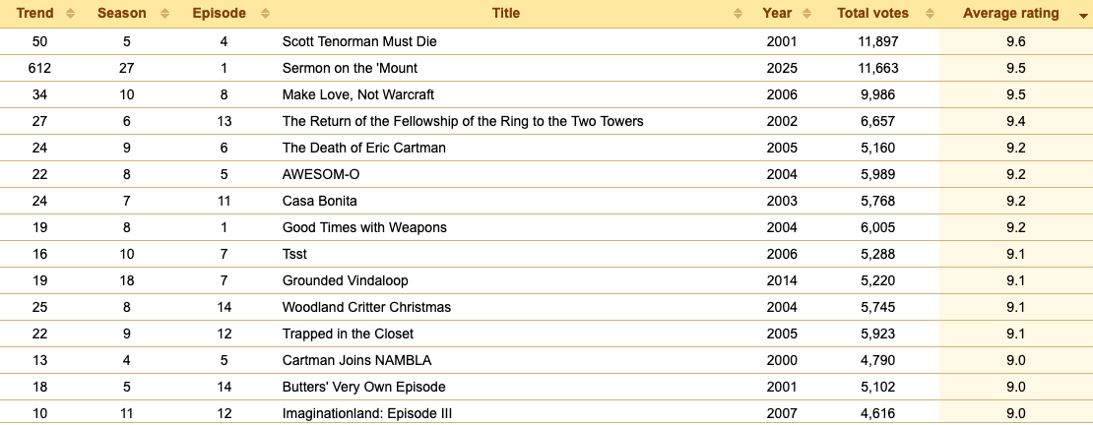Select the Make Love, Not Warcraft row title
The image size is (1093, 425).
click(358, 94)
